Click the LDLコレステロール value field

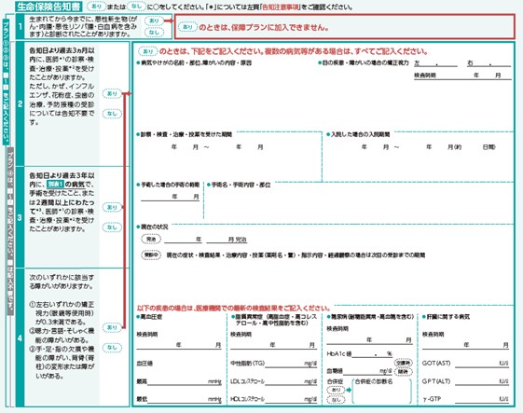coord(291,381)
